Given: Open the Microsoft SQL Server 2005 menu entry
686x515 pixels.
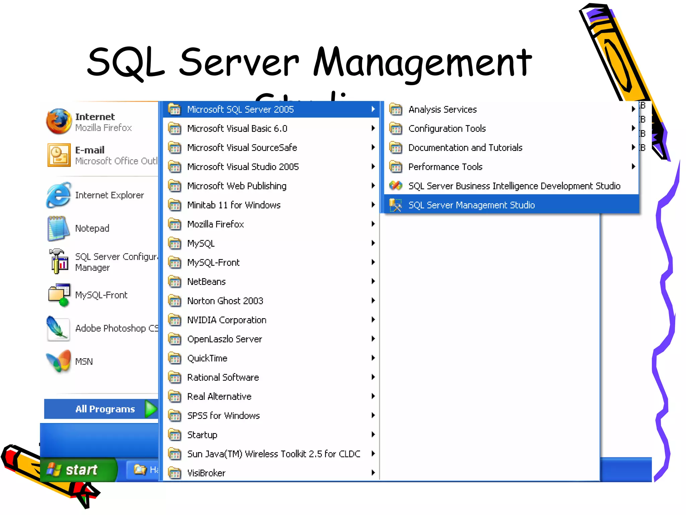Looking at the screenshot, I should [x=240, y=109].
